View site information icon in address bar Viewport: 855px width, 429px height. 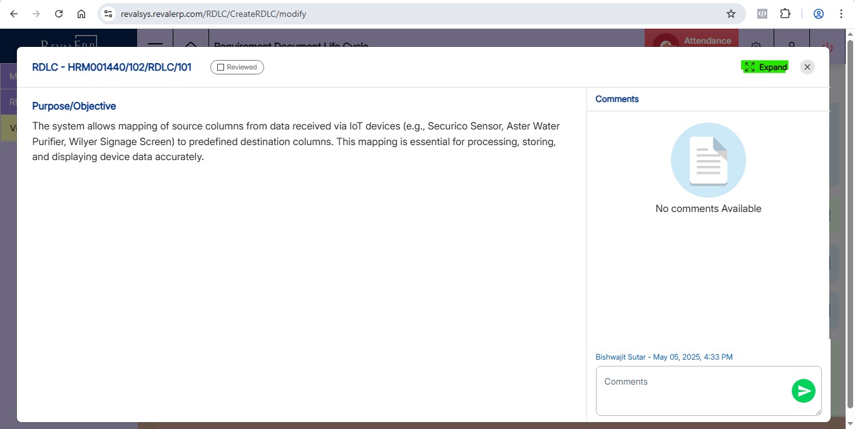(108, 14)
